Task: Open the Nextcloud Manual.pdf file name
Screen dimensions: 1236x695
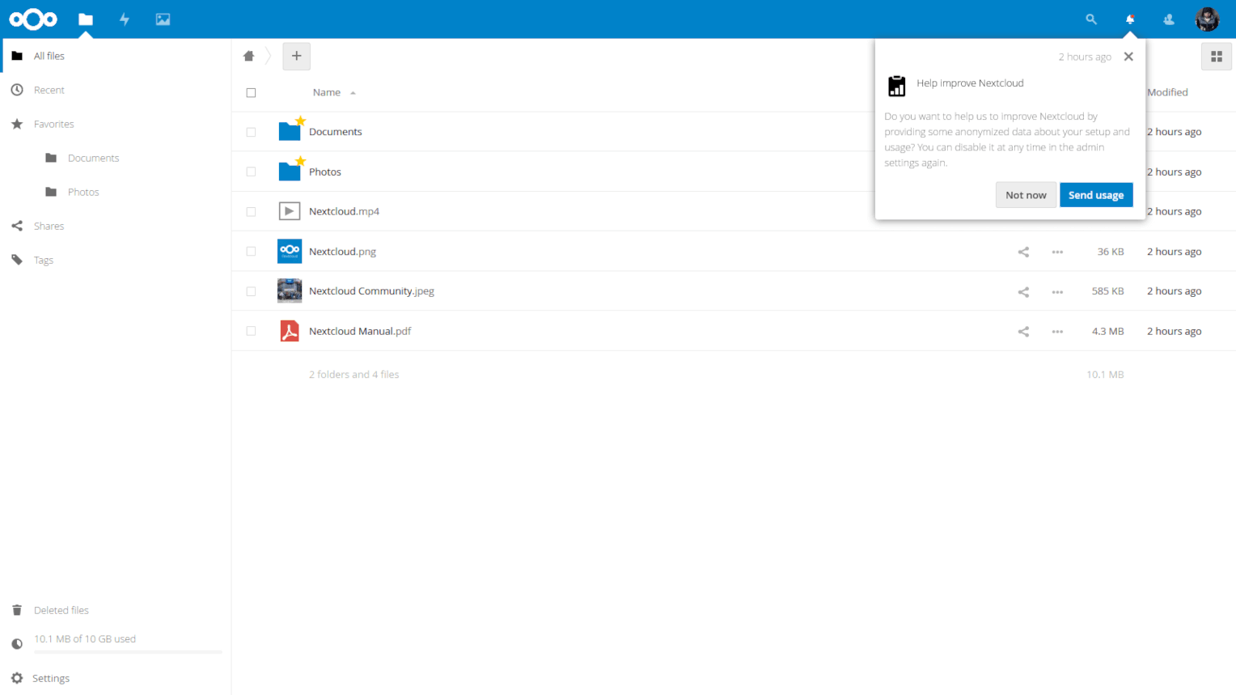Action: (x=360, y=331)
